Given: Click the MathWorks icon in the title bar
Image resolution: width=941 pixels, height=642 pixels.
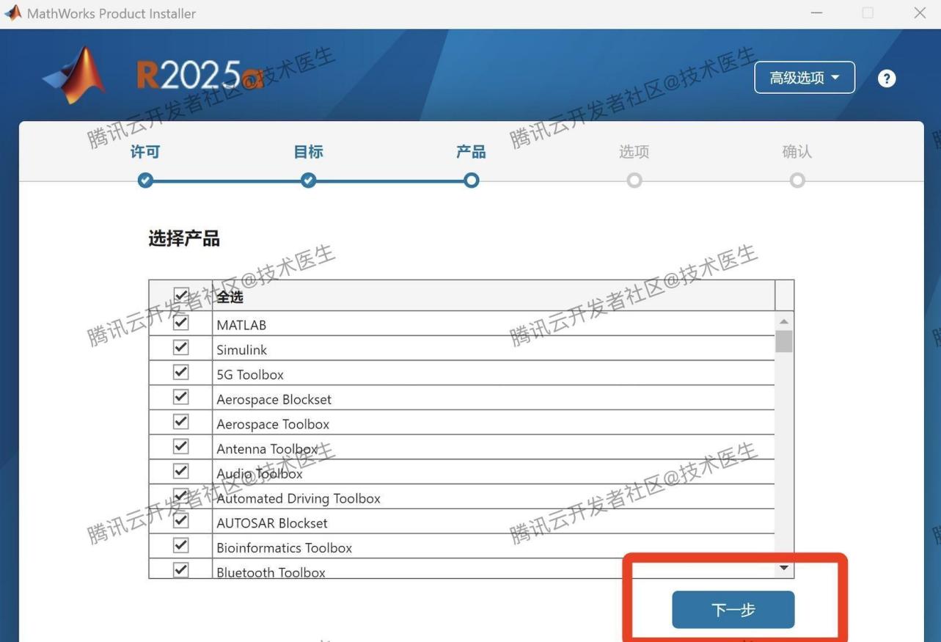Looking at the screenshot, I should point(12,12).
